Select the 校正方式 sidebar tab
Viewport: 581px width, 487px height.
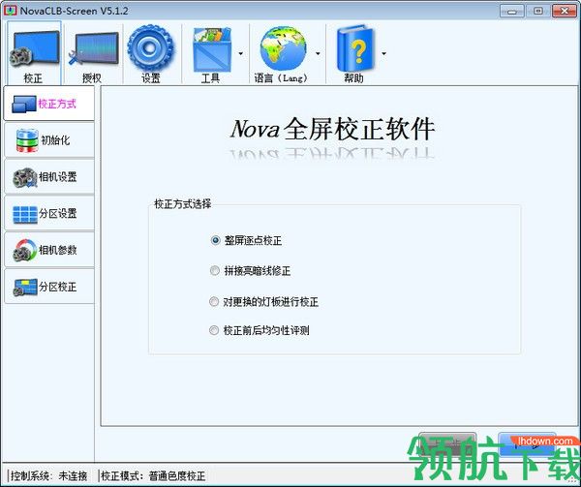[49, 104]
